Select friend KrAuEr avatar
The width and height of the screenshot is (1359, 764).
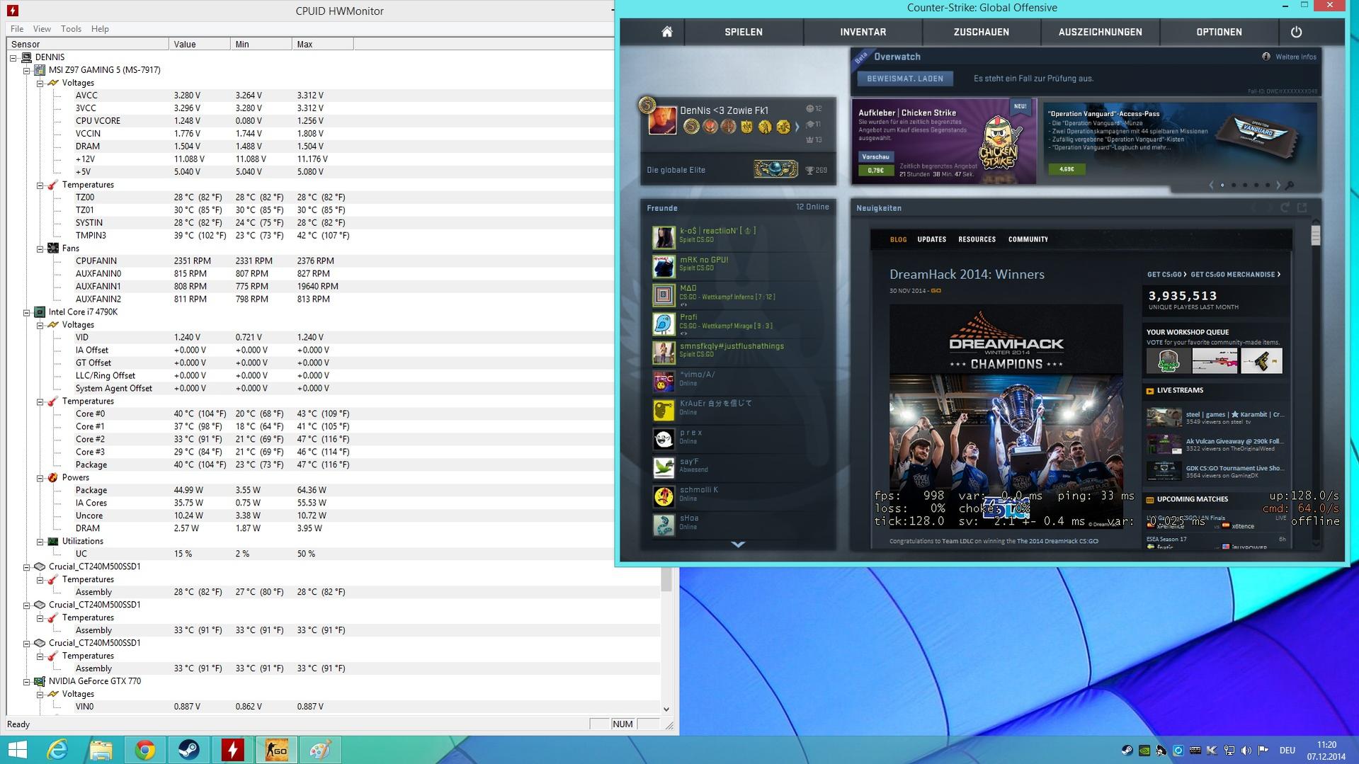coord(664,410)
